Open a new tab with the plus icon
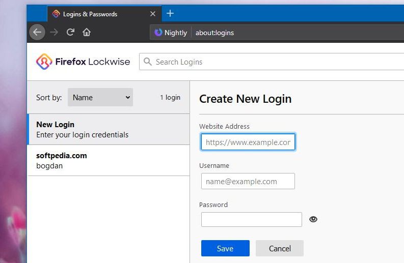 pyautogui.click(x=170, y=14)
